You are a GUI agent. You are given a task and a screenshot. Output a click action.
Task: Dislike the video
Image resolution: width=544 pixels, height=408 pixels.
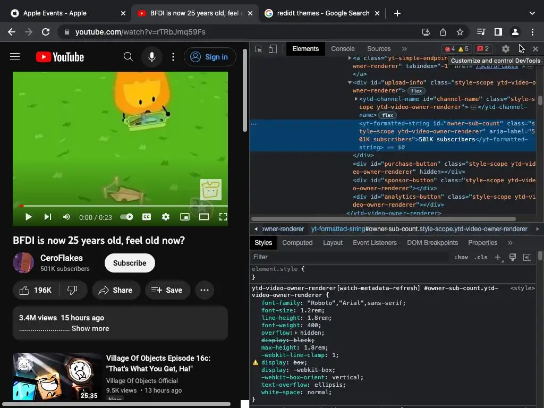pos(72,290)
